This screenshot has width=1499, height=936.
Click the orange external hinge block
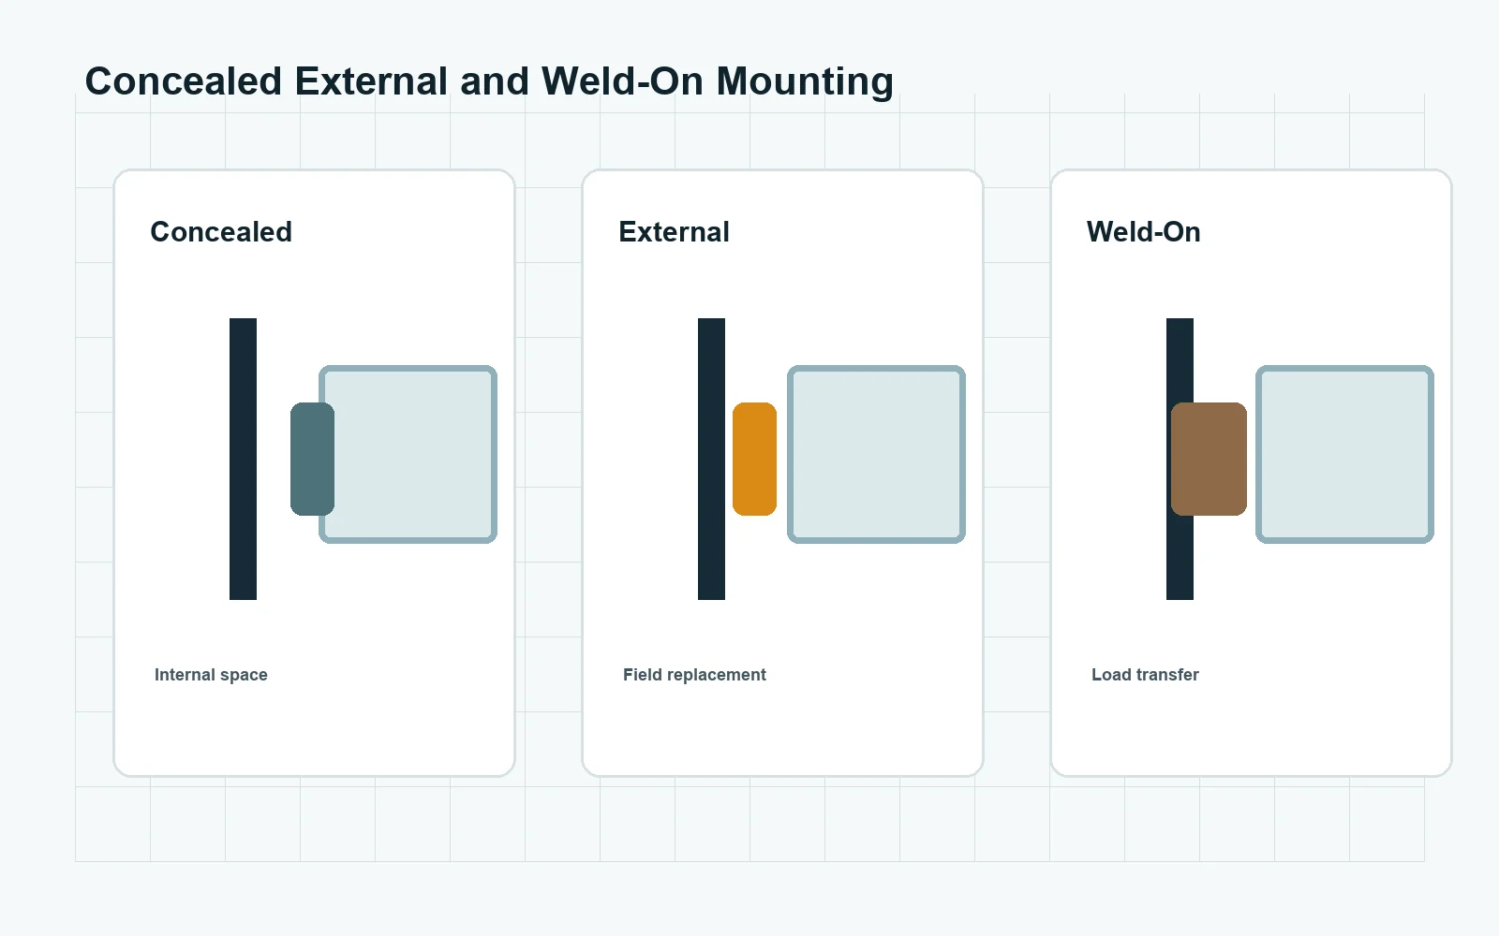click(x=754, y=459)
